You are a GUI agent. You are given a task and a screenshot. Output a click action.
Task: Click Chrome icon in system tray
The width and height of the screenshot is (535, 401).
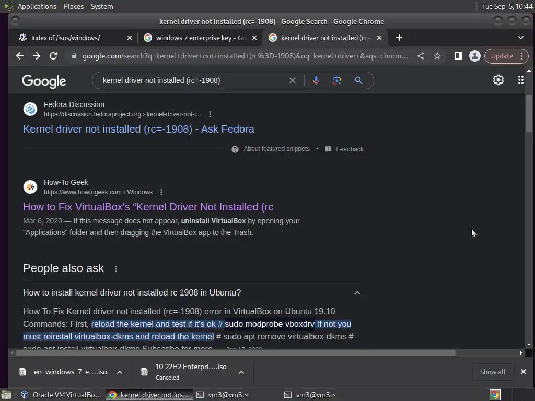(495, 395)
